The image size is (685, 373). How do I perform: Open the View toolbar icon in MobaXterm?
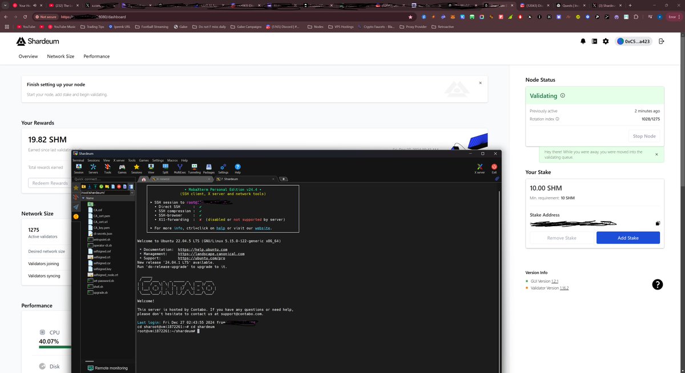(151, 168)
